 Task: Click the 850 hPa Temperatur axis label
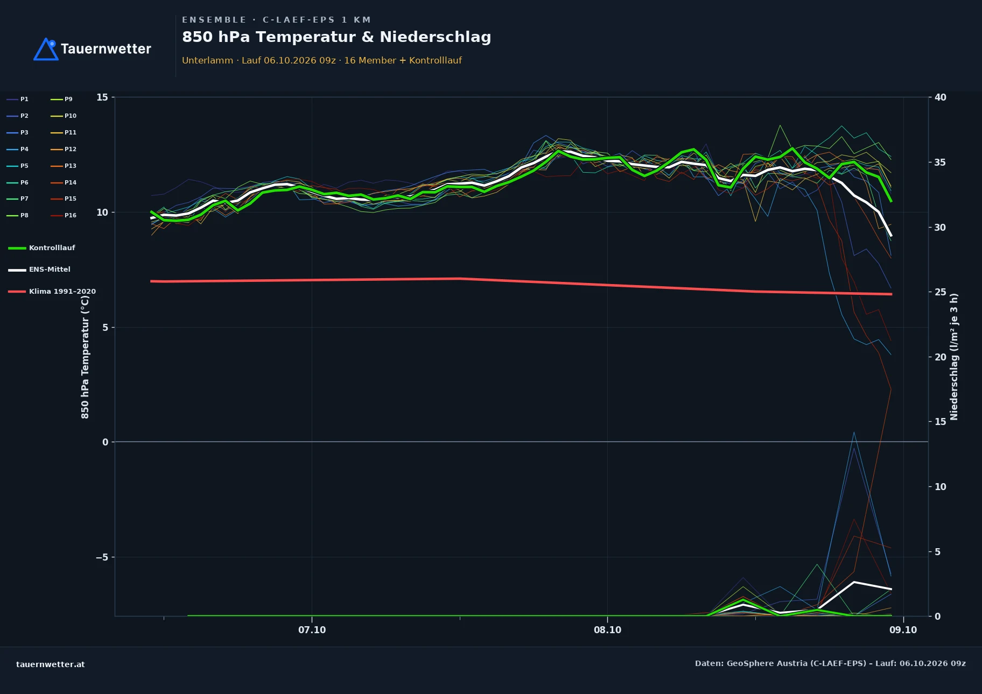[x=85, y=357]
